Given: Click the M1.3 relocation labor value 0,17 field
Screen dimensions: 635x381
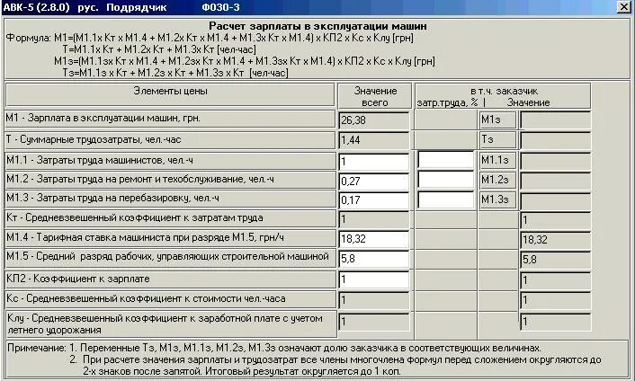Looking at the screenshot, I should click(x=374, y=200).
